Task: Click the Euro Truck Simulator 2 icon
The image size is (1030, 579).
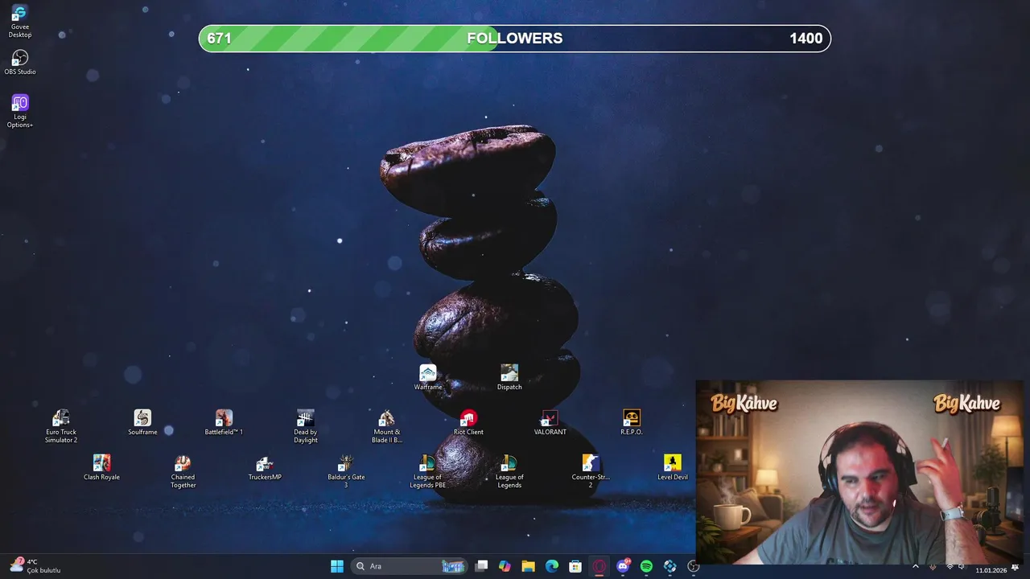Action: tap(61, 426)
